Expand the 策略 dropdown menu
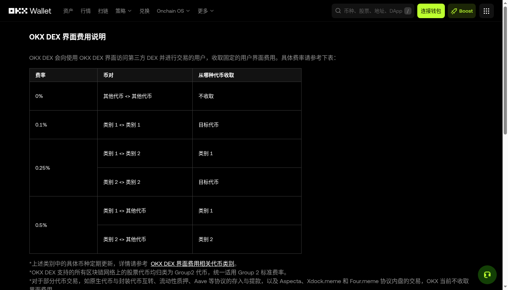508x290 pixels. coord(124,11)
